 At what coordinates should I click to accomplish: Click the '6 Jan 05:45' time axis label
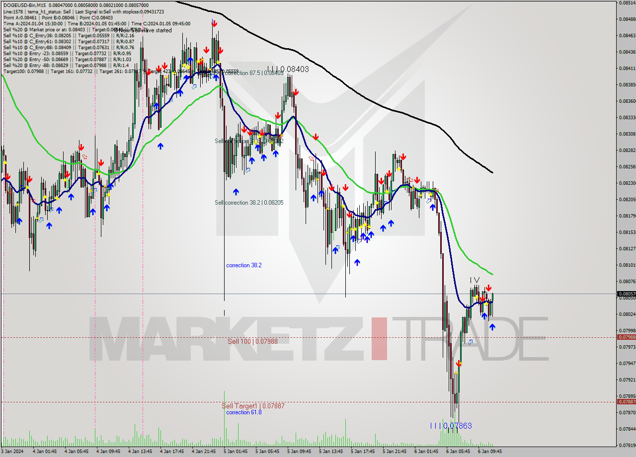pyautogui.click(x=458, y=452)
